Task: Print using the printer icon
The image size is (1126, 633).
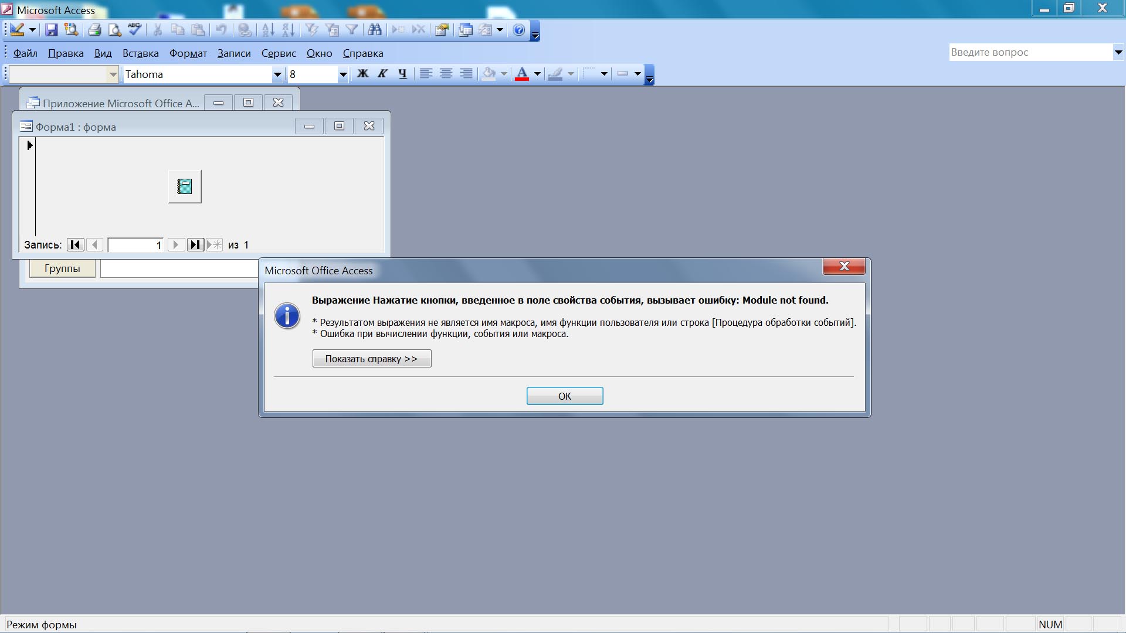Action: [94, 30]
